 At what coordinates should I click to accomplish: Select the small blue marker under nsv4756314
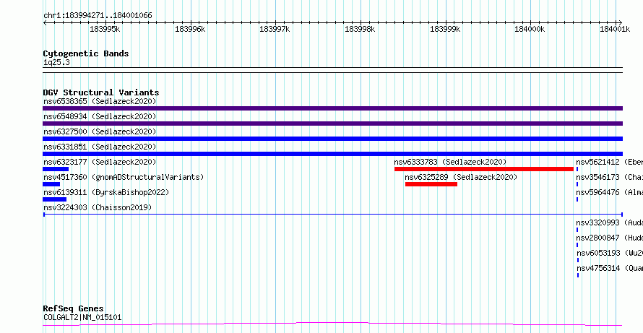pos(578,275)
